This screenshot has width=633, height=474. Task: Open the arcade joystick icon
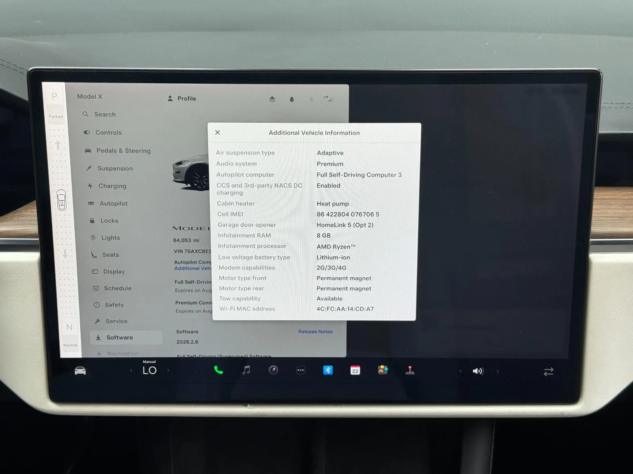coord(410,370)
